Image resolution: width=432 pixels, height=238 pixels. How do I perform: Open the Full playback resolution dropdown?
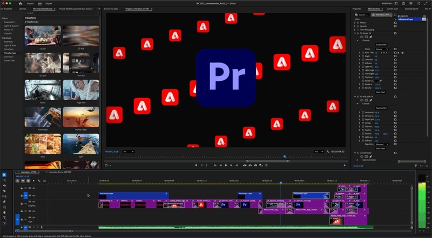coord(319,151)
